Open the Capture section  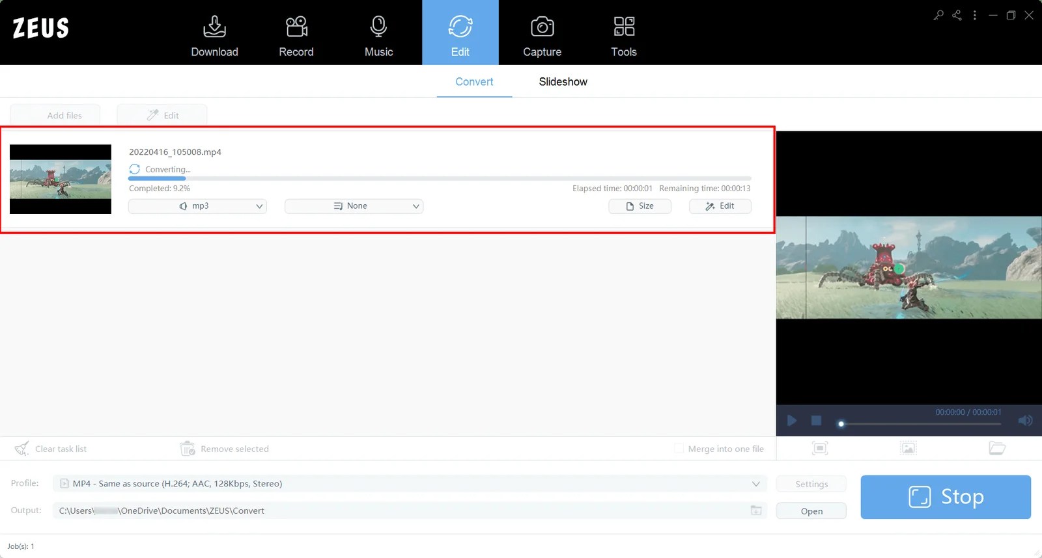[x=542, y=36]
